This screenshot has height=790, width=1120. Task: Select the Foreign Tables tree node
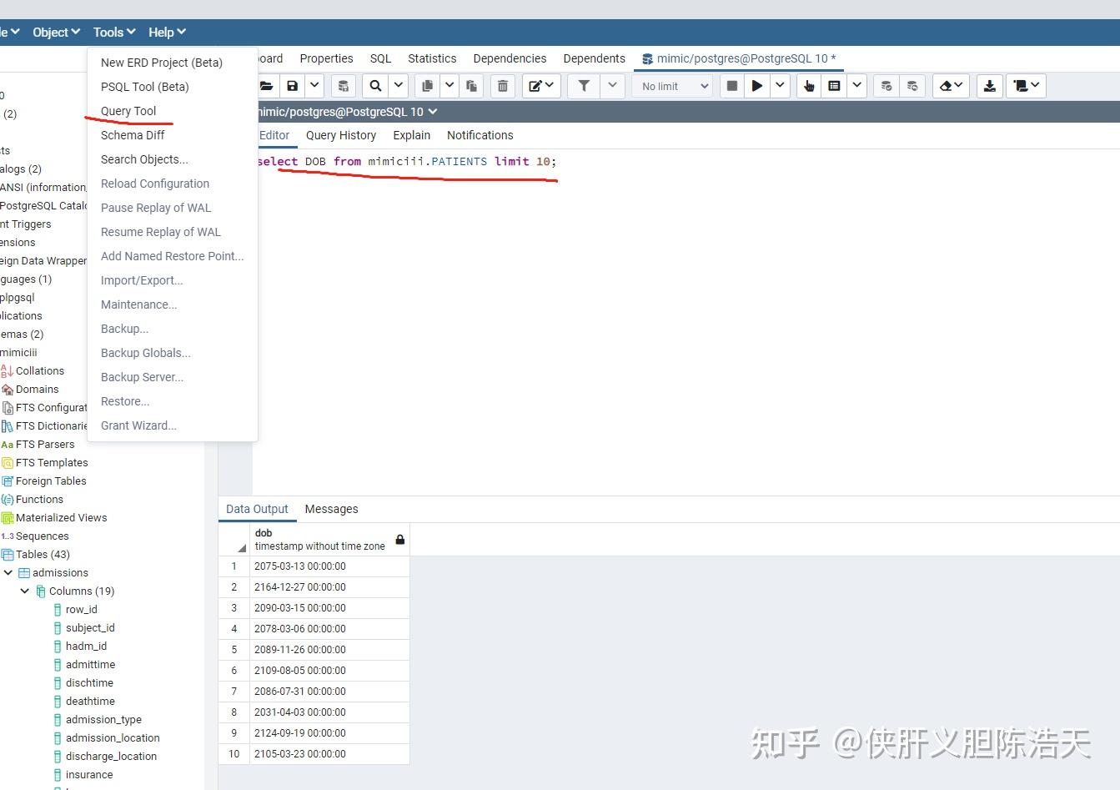pos(51,481)
